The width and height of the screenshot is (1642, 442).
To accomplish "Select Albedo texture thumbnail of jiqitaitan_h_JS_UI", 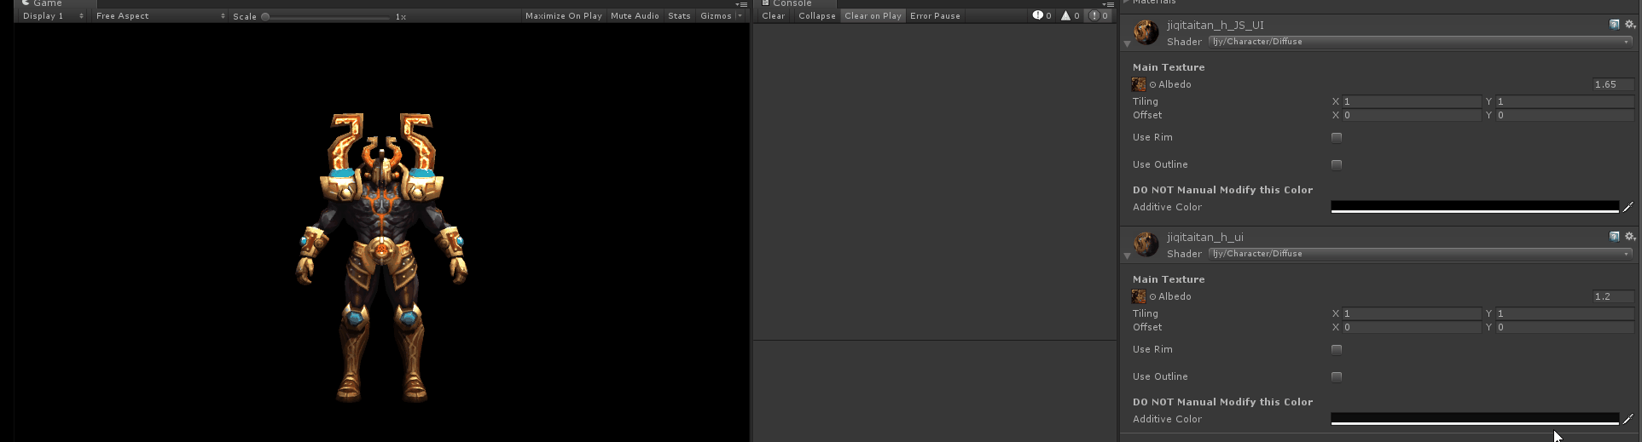I will (1139, 84).
